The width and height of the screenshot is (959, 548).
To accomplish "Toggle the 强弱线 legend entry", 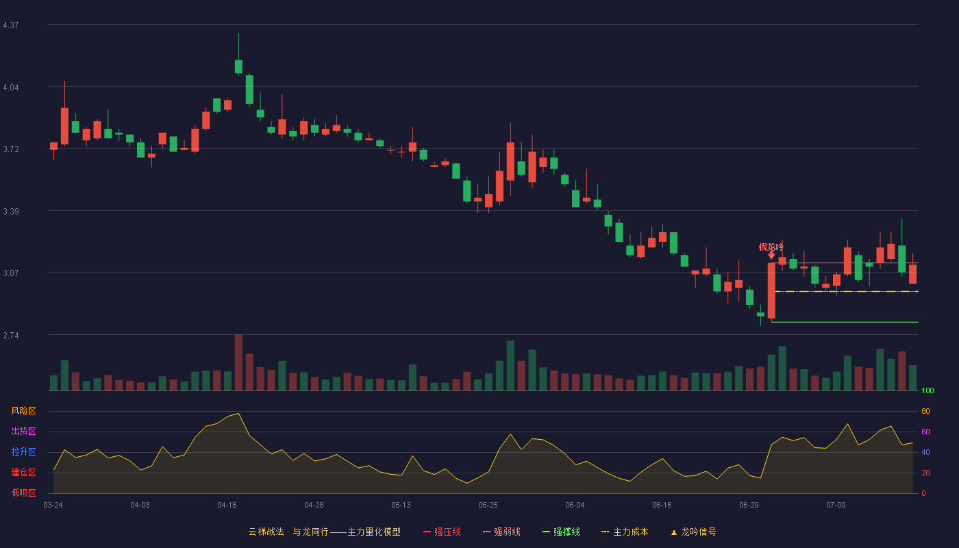I will click(501, 532).
